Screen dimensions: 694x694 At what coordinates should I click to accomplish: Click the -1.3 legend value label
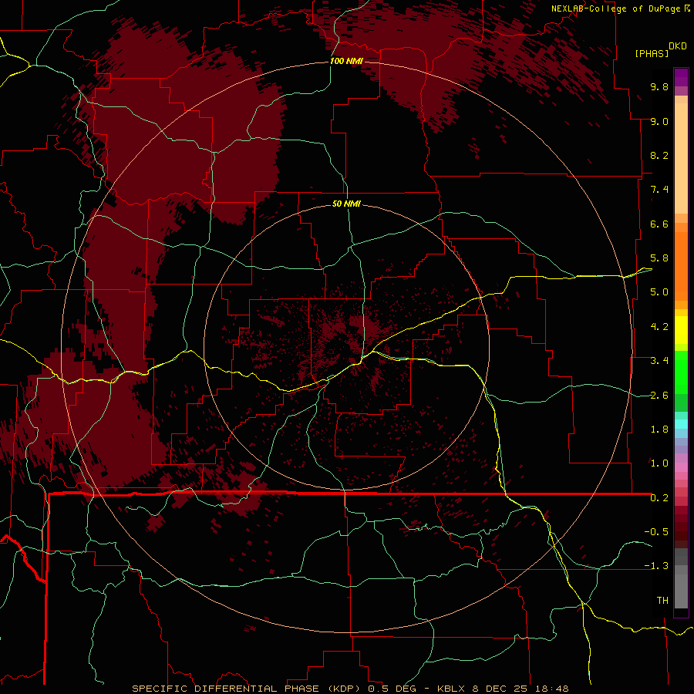[656, 566]
